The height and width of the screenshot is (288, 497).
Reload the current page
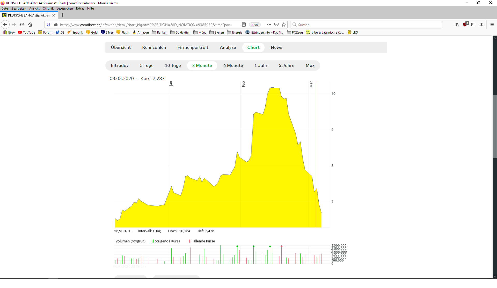click(22, 25)
